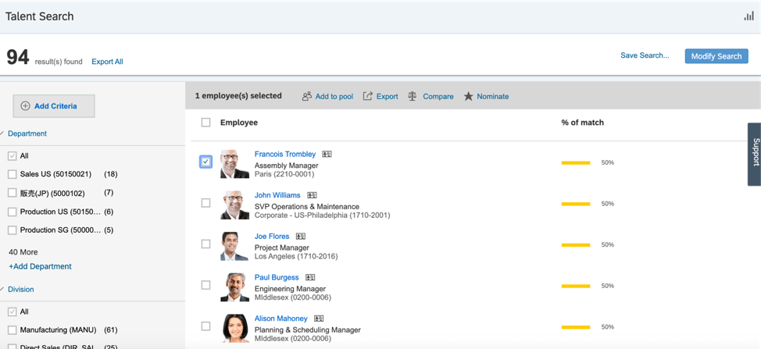
Task: Tick the Manufacturing (MANU) division checkbox
Action: click(13, 330)
